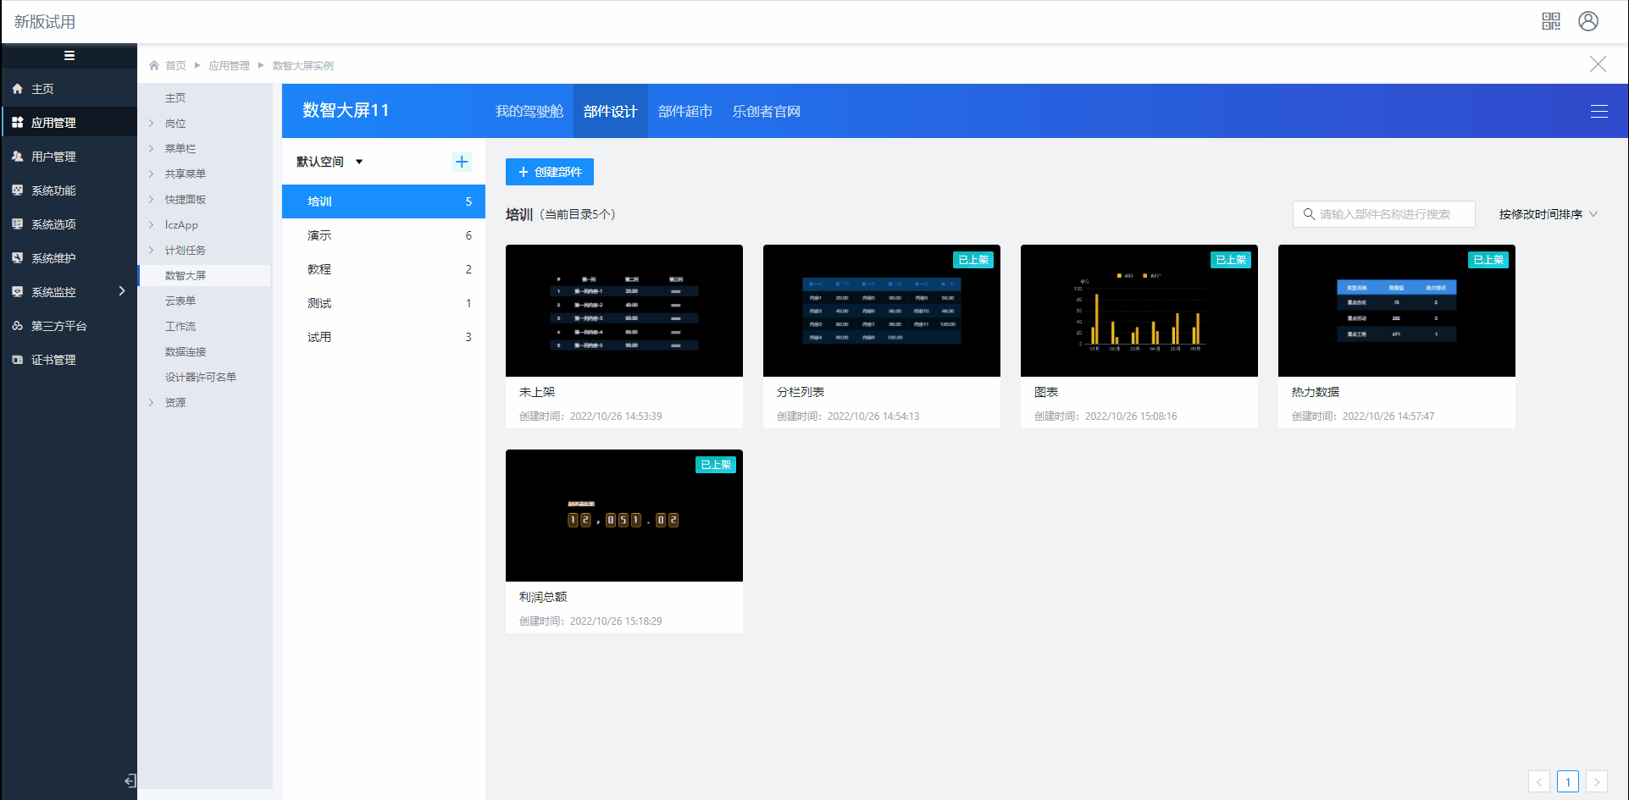
Task: Open the 图表 component thumbnail
Action: (x=1139, y=311)
